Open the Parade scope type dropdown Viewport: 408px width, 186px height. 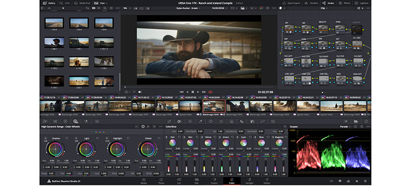345,127
